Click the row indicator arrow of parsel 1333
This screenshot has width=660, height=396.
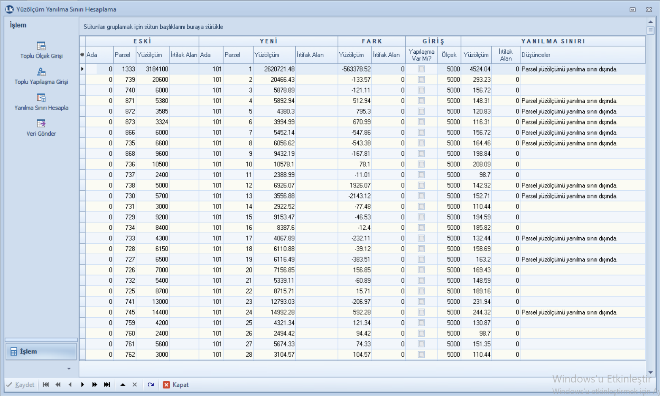82,69
